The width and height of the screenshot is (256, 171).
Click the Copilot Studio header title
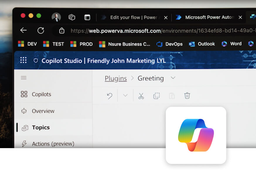tap(104, 61)
